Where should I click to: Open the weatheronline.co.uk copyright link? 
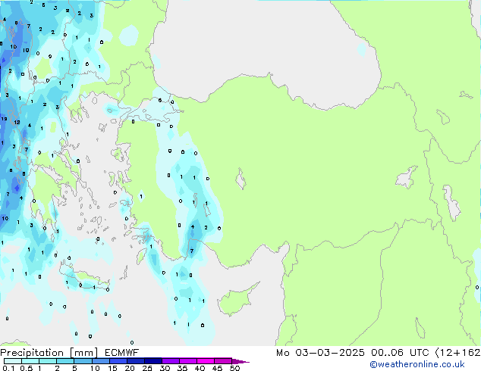tap(417, 364)
